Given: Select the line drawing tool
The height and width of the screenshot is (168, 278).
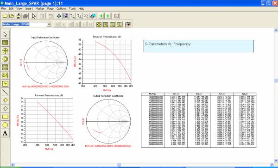Looking at the screenshot, I should (5, 92).
